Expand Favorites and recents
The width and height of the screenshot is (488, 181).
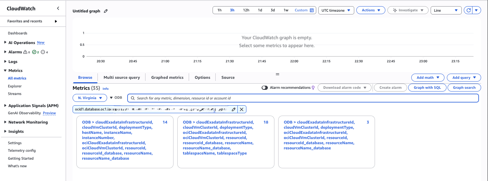click(56, 21)
